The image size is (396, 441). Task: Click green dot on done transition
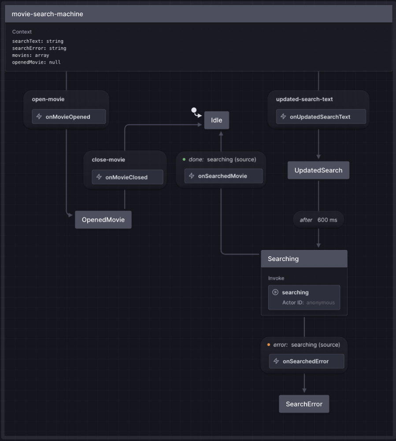pos(184,160)
